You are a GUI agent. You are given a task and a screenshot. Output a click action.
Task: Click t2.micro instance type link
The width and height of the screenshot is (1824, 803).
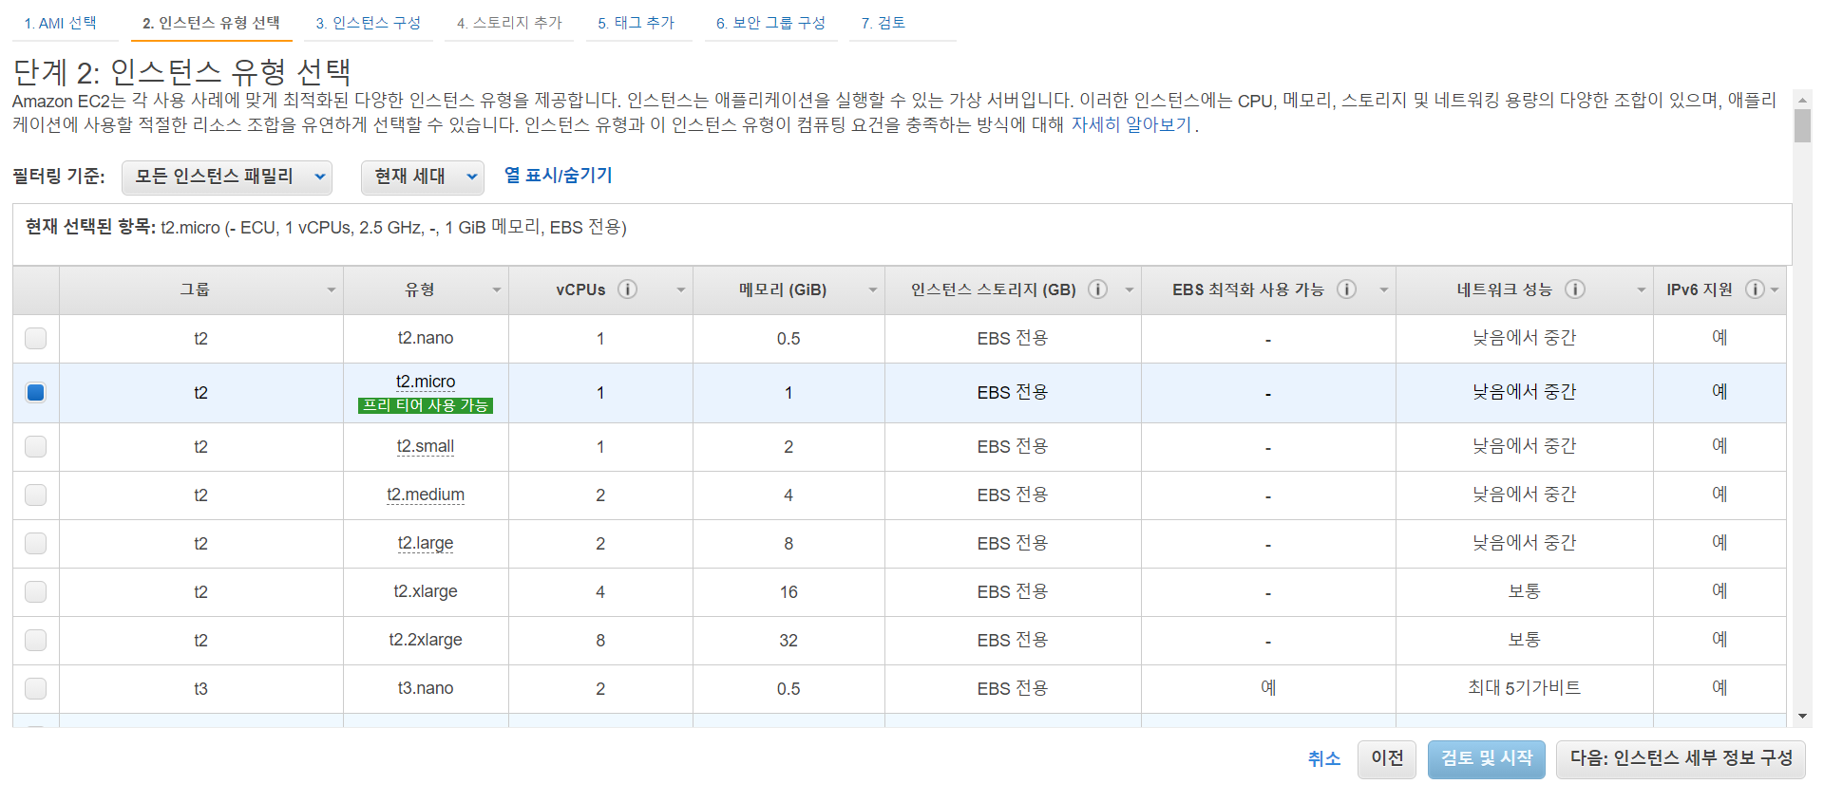426,382
